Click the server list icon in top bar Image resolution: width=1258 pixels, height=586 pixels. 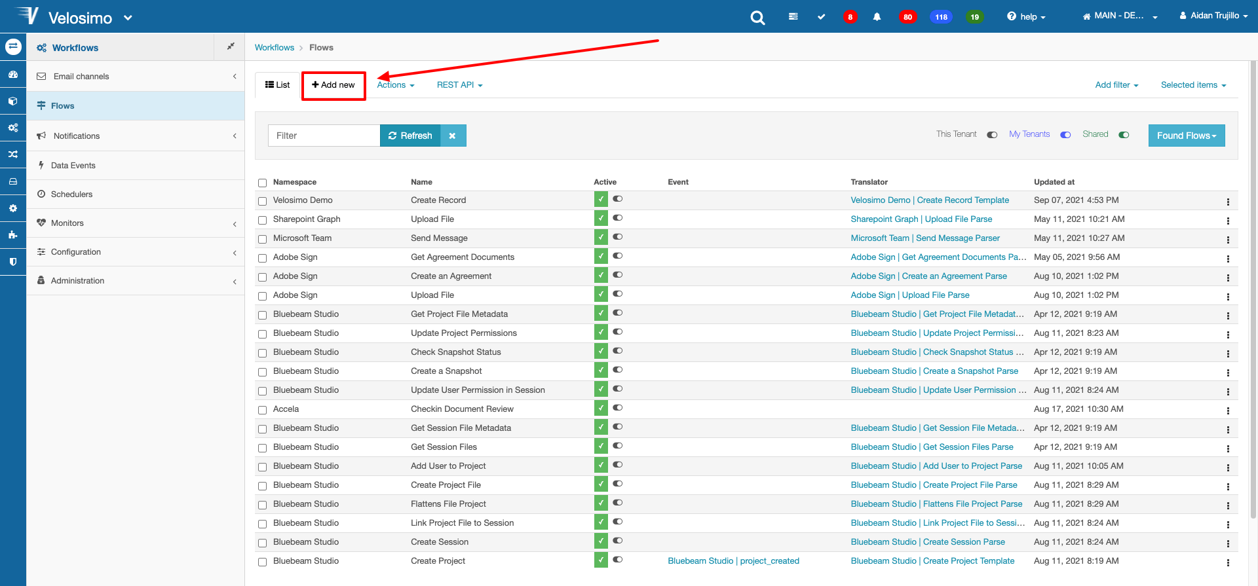tap(793, 16)
